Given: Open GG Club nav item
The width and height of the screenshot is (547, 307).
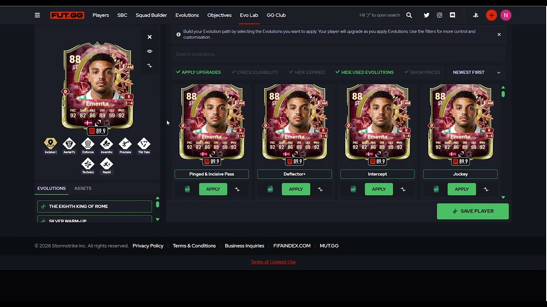Looking at the screenshot, I should pos(276,15).
